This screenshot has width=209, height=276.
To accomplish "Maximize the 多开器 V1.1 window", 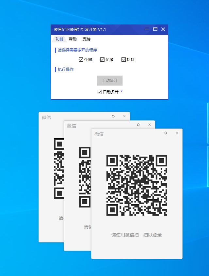I will [x=155, y=29].
